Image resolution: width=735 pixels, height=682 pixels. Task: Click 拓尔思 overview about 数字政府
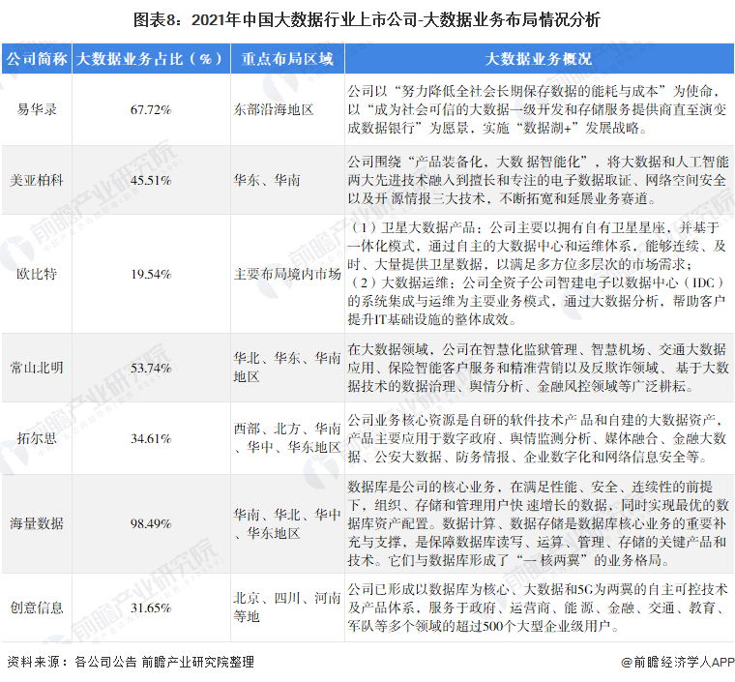click(537, 438)
